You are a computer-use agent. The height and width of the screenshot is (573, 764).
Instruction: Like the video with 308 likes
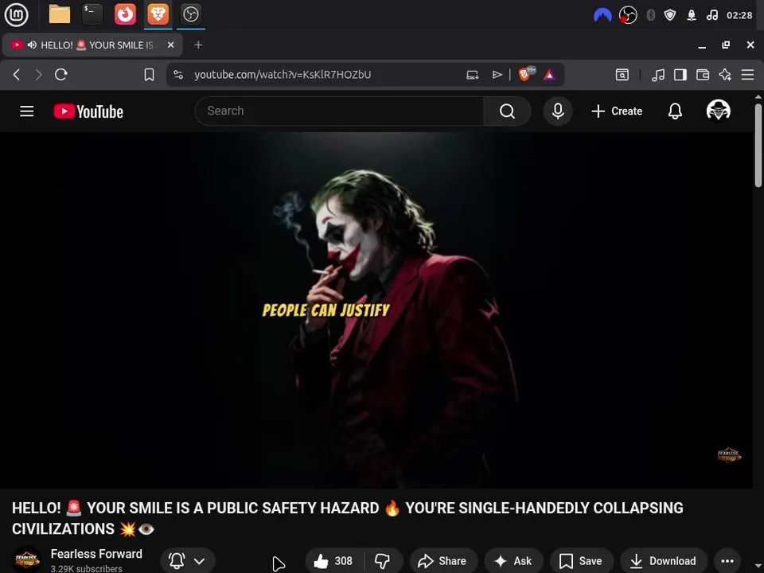(x=333, y=561)
